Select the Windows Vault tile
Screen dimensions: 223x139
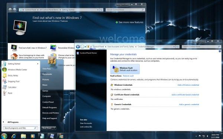click(x=125, y=69)
